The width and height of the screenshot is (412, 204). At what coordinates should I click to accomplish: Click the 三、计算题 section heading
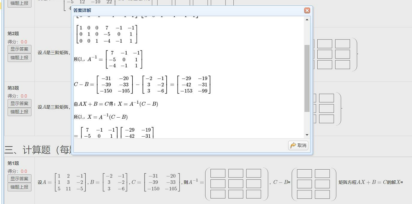pyautogui.click(x=38, y=150)
